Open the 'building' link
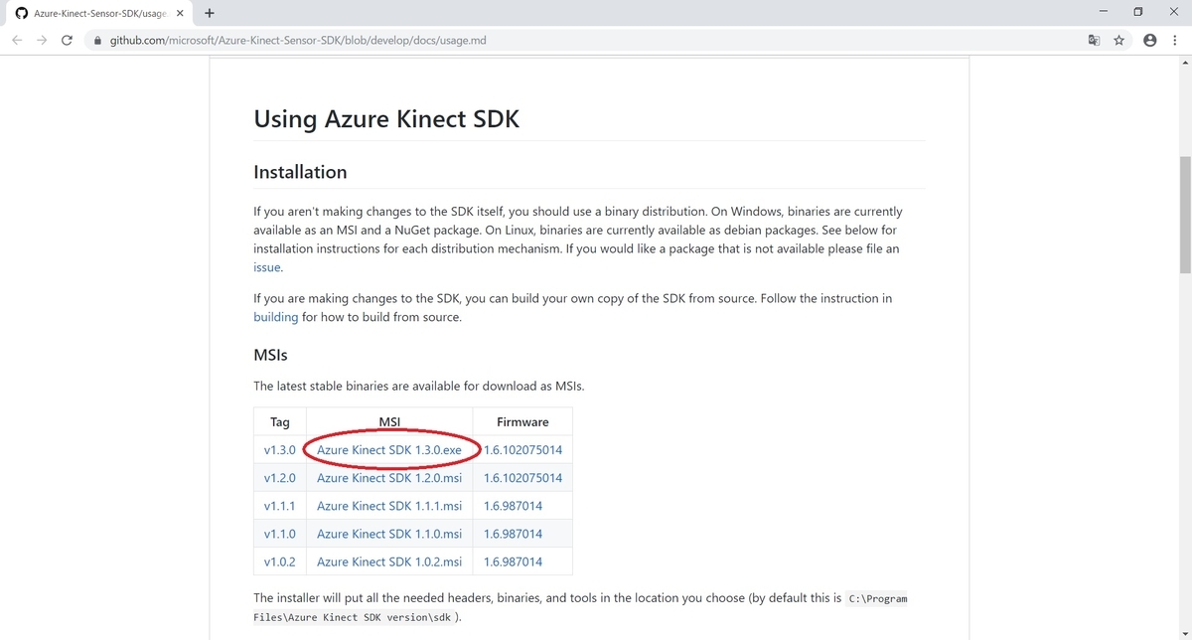This screenshot has width=1192, height=640. point(275,317)
